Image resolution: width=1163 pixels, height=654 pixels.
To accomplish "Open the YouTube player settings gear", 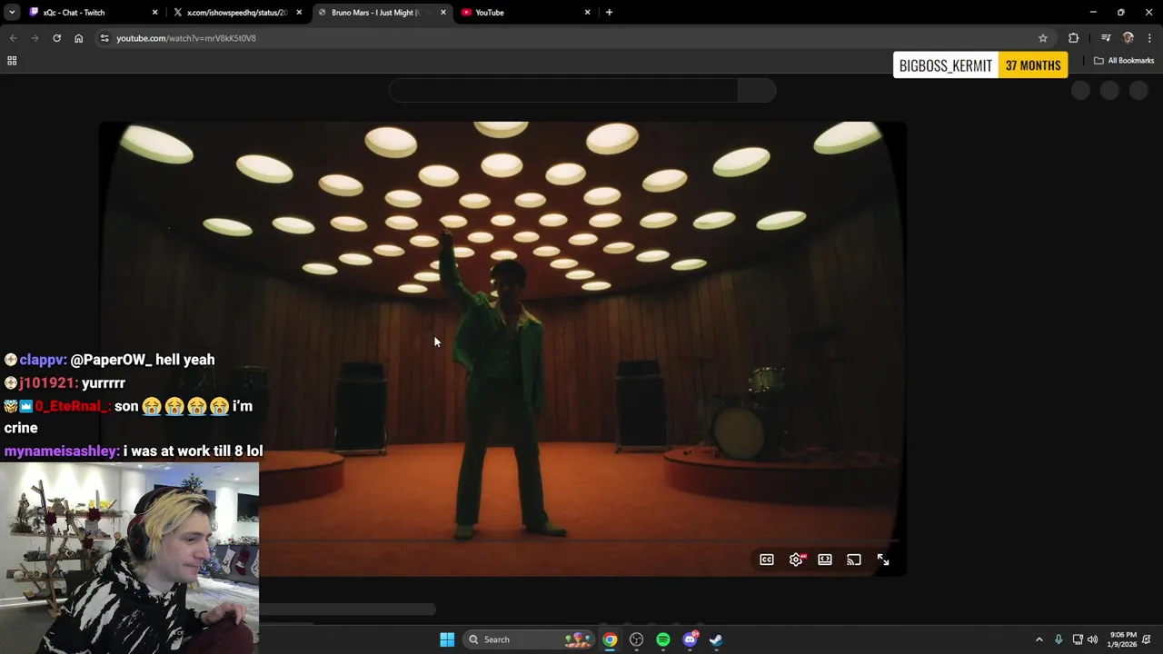I will 796,560.
